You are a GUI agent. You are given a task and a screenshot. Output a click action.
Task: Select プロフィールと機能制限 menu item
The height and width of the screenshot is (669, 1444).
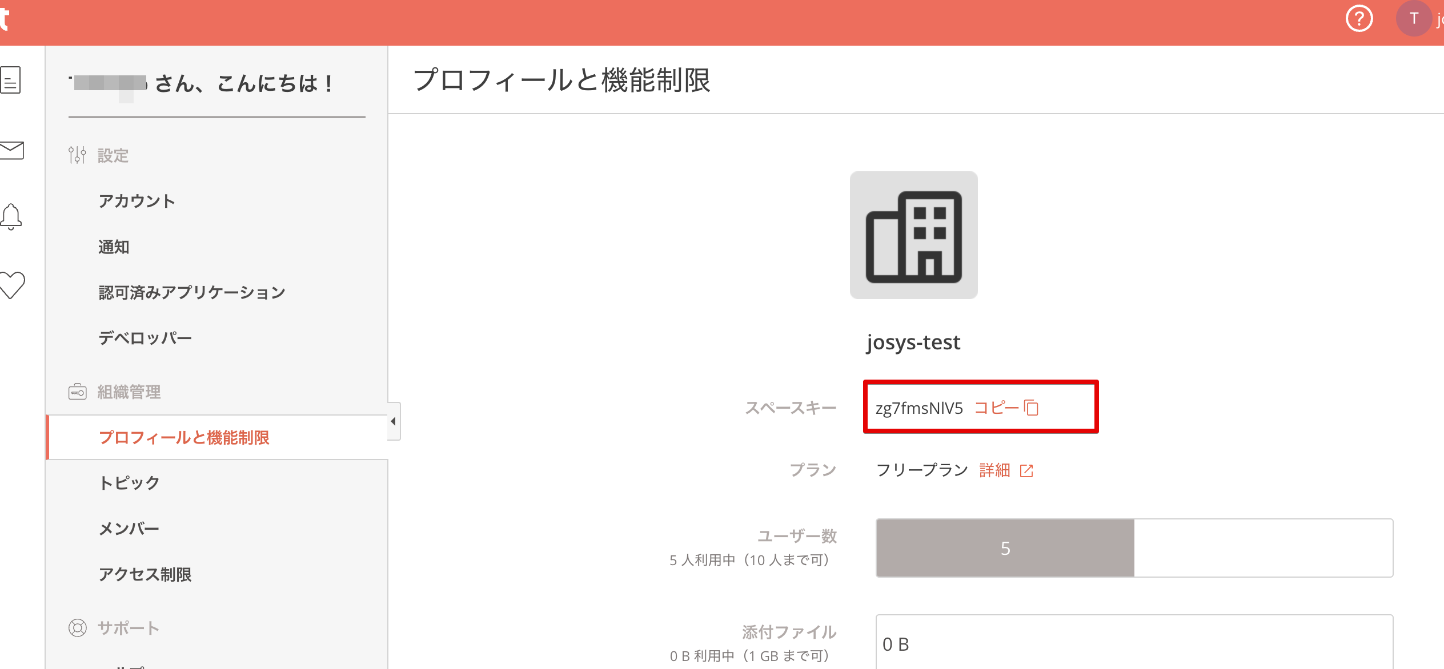point(184,437)
